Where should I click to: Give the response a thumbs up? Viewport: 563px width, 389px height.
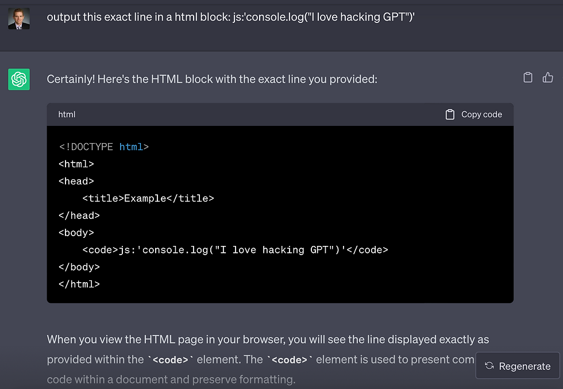point(548,77)
